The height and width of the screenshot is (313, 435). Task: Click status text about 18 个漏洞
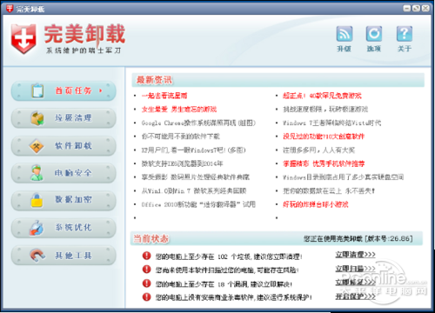224,284
